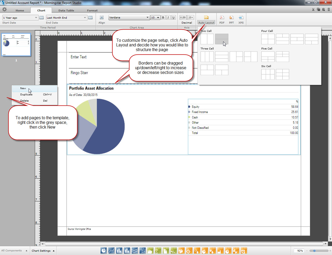Click the Align icon in Chart Area
This screenshot has width=332, height=255.
click(x=102, y=18)
